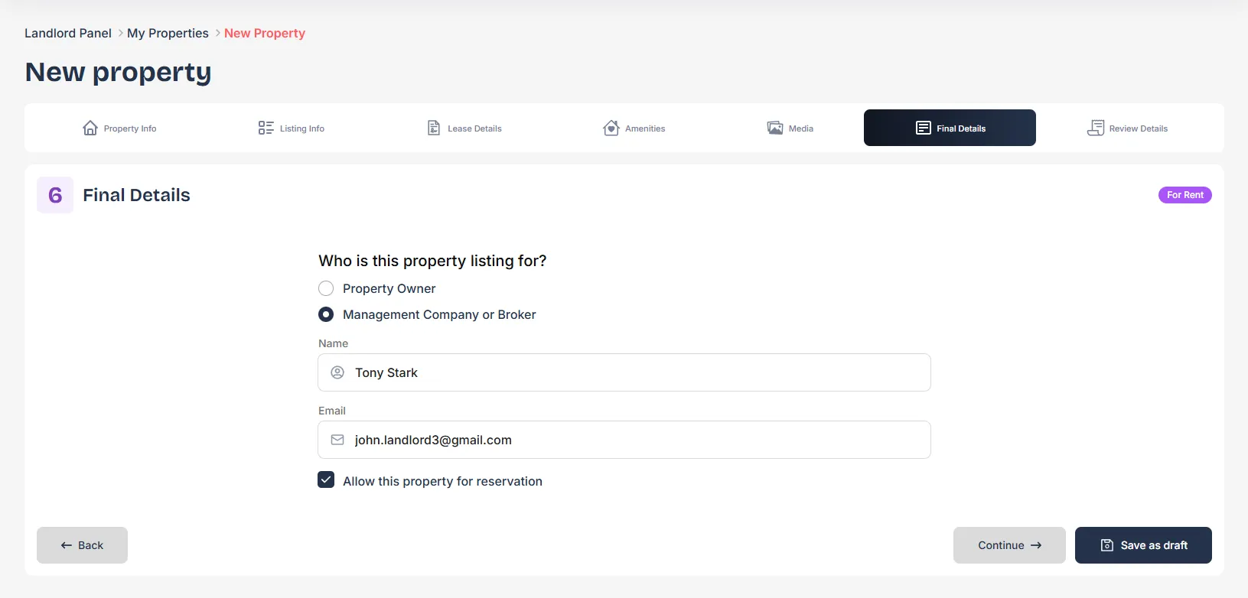This screenshot has height=598, width=1248.
Task: Open the My Properties breadcrumb link
Action: pos(168,33)
